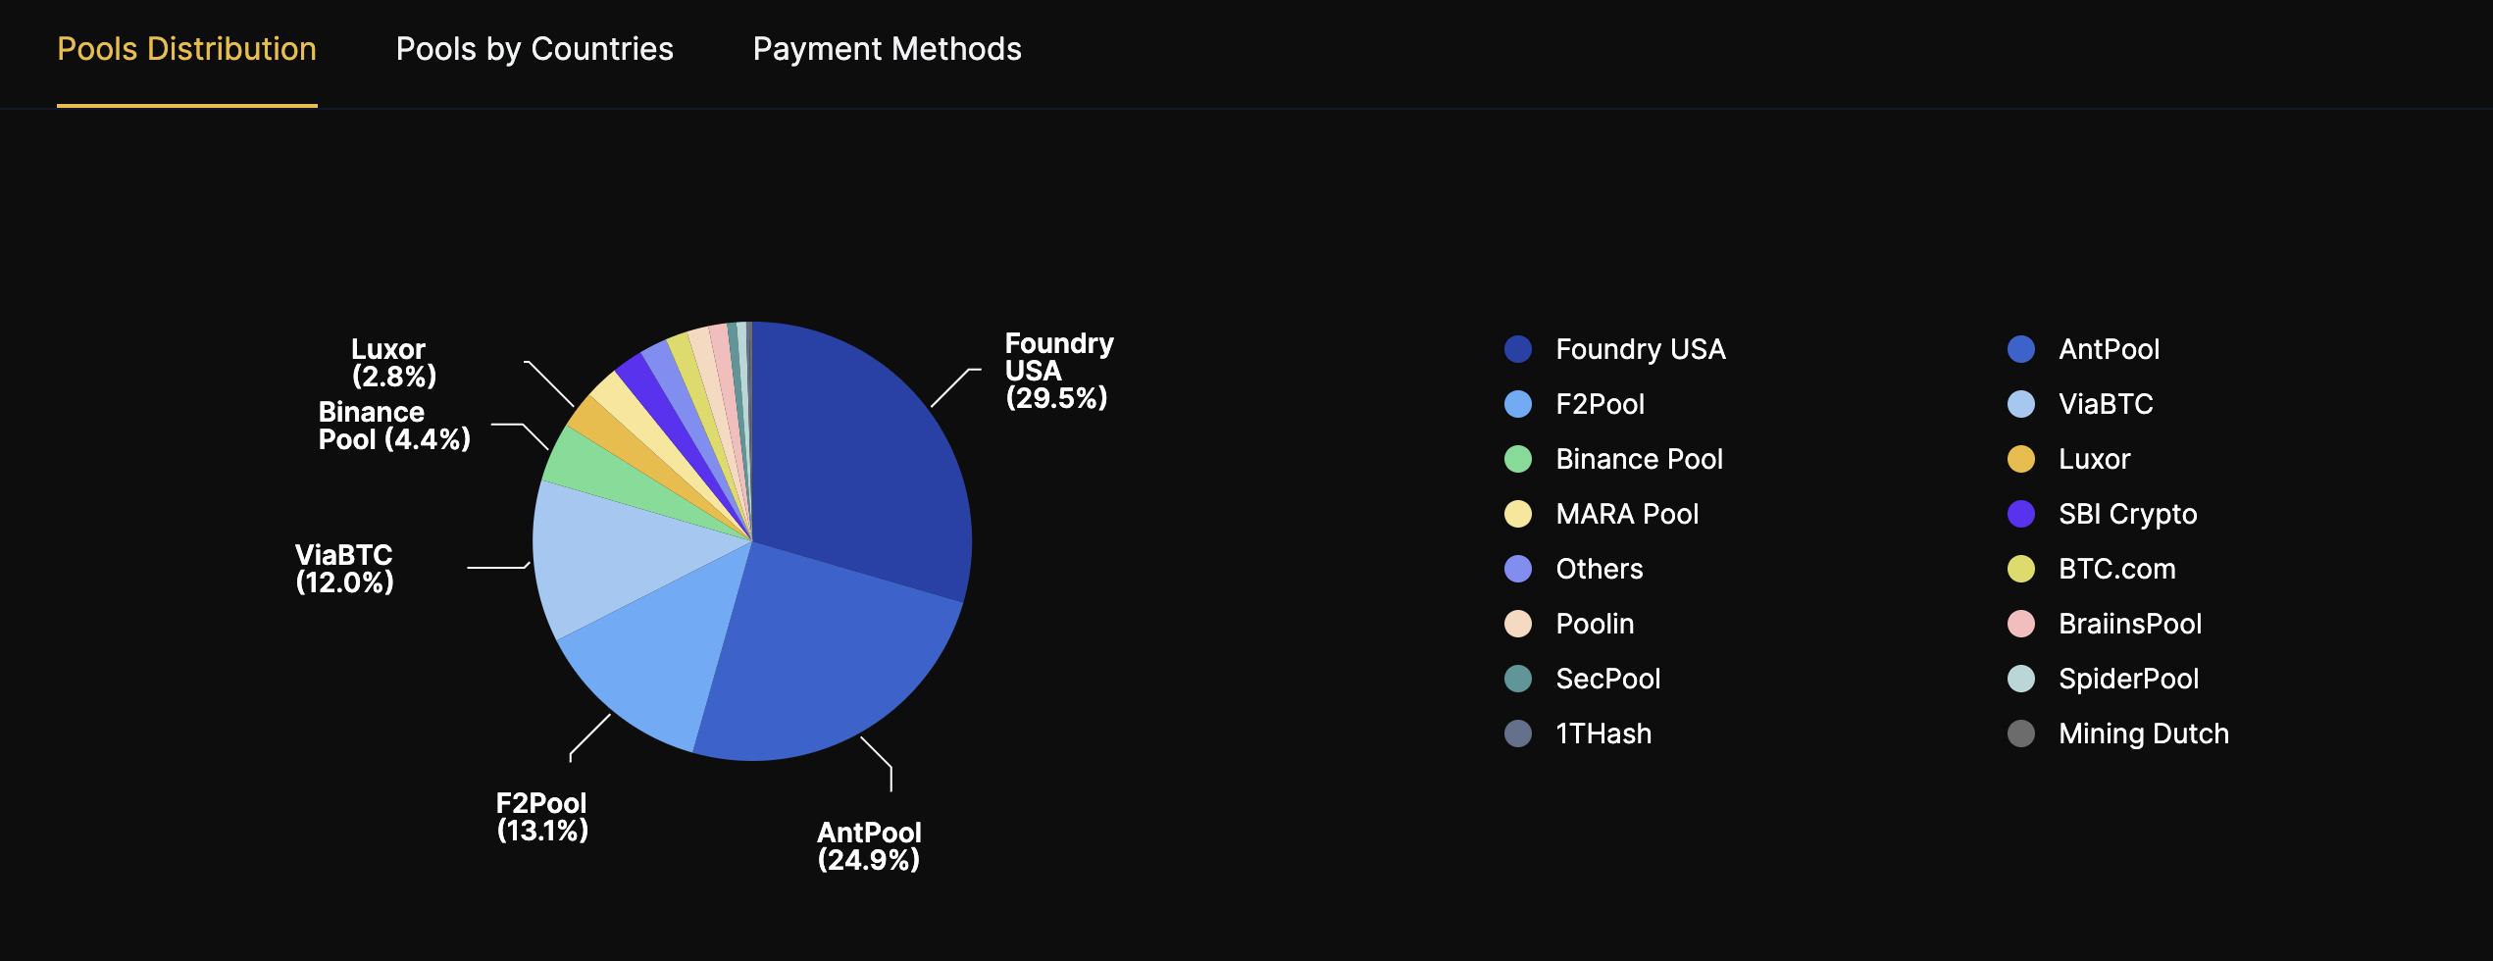Click the SecPool legend color dot

[1518, 679]
